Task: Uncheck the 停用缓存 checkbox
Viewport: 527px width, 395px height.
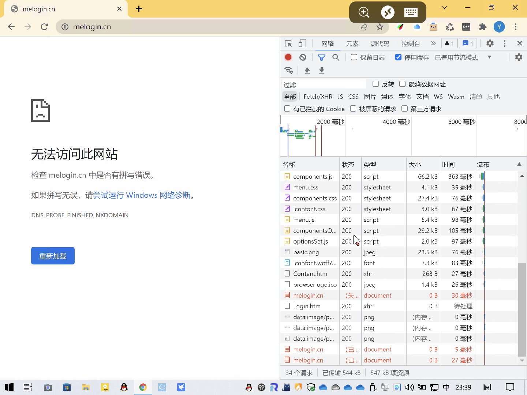Action: [x=399, y=57]
